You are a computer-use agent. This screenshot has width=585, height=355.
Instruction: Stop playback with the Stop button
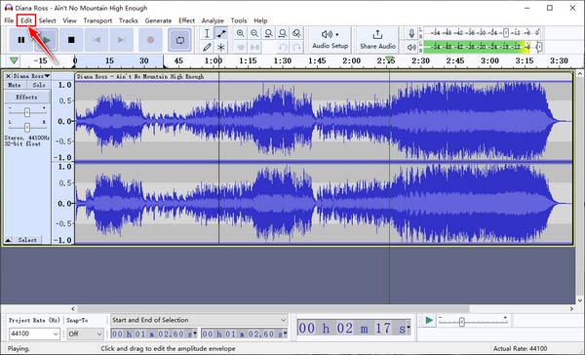(x=71, y=40)
